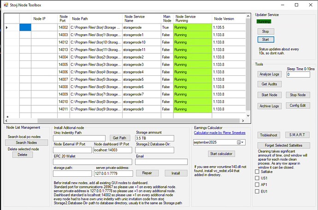Click the storage.path field
Viewport: 318px width, 210px height.
(x=72, y=174)
